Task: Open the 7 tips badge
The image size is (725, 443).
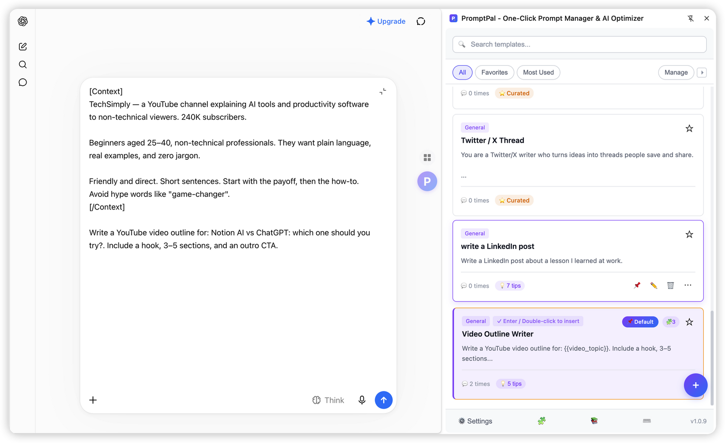Action: pyautogui.click(x=510, y=286)
